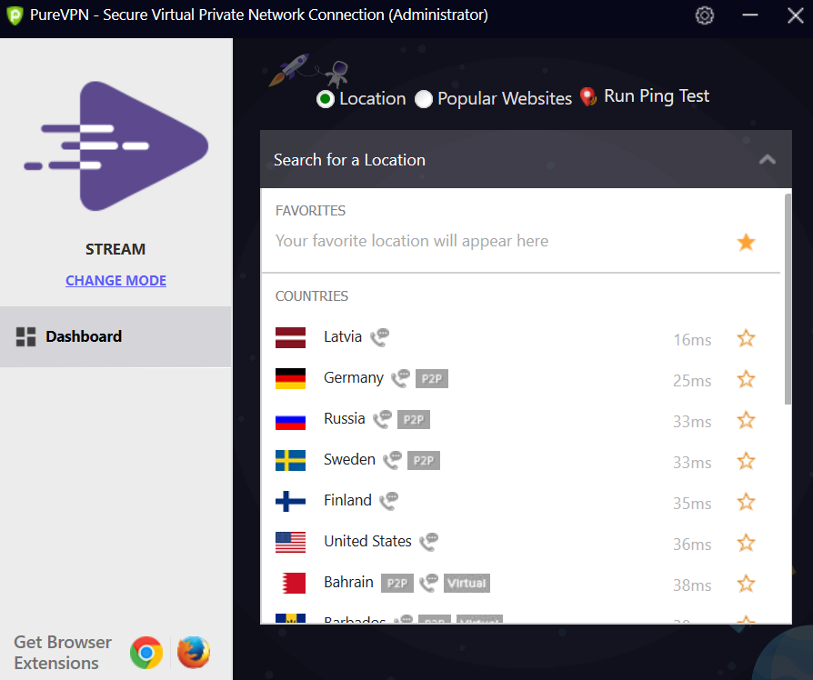Image resolution: width=813 pixels, height=680 pixels.
Task: Click the VoIP phone icon beside Russia
Action: click(383, 419)
